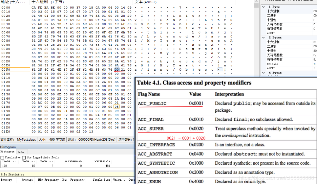Click ACC_ANNOTATION in the flag table
The image size is (317, 184).
158,172
